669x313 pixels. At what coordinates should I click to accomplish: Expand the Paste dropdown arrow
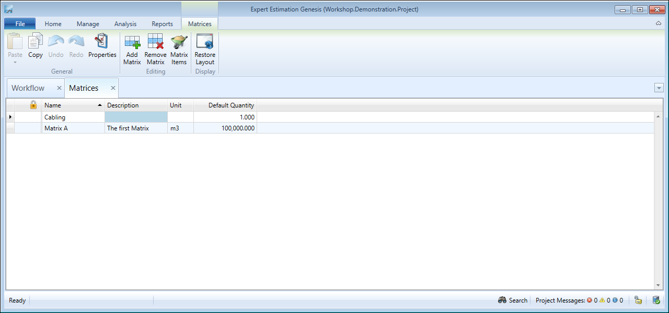(15, 62)
